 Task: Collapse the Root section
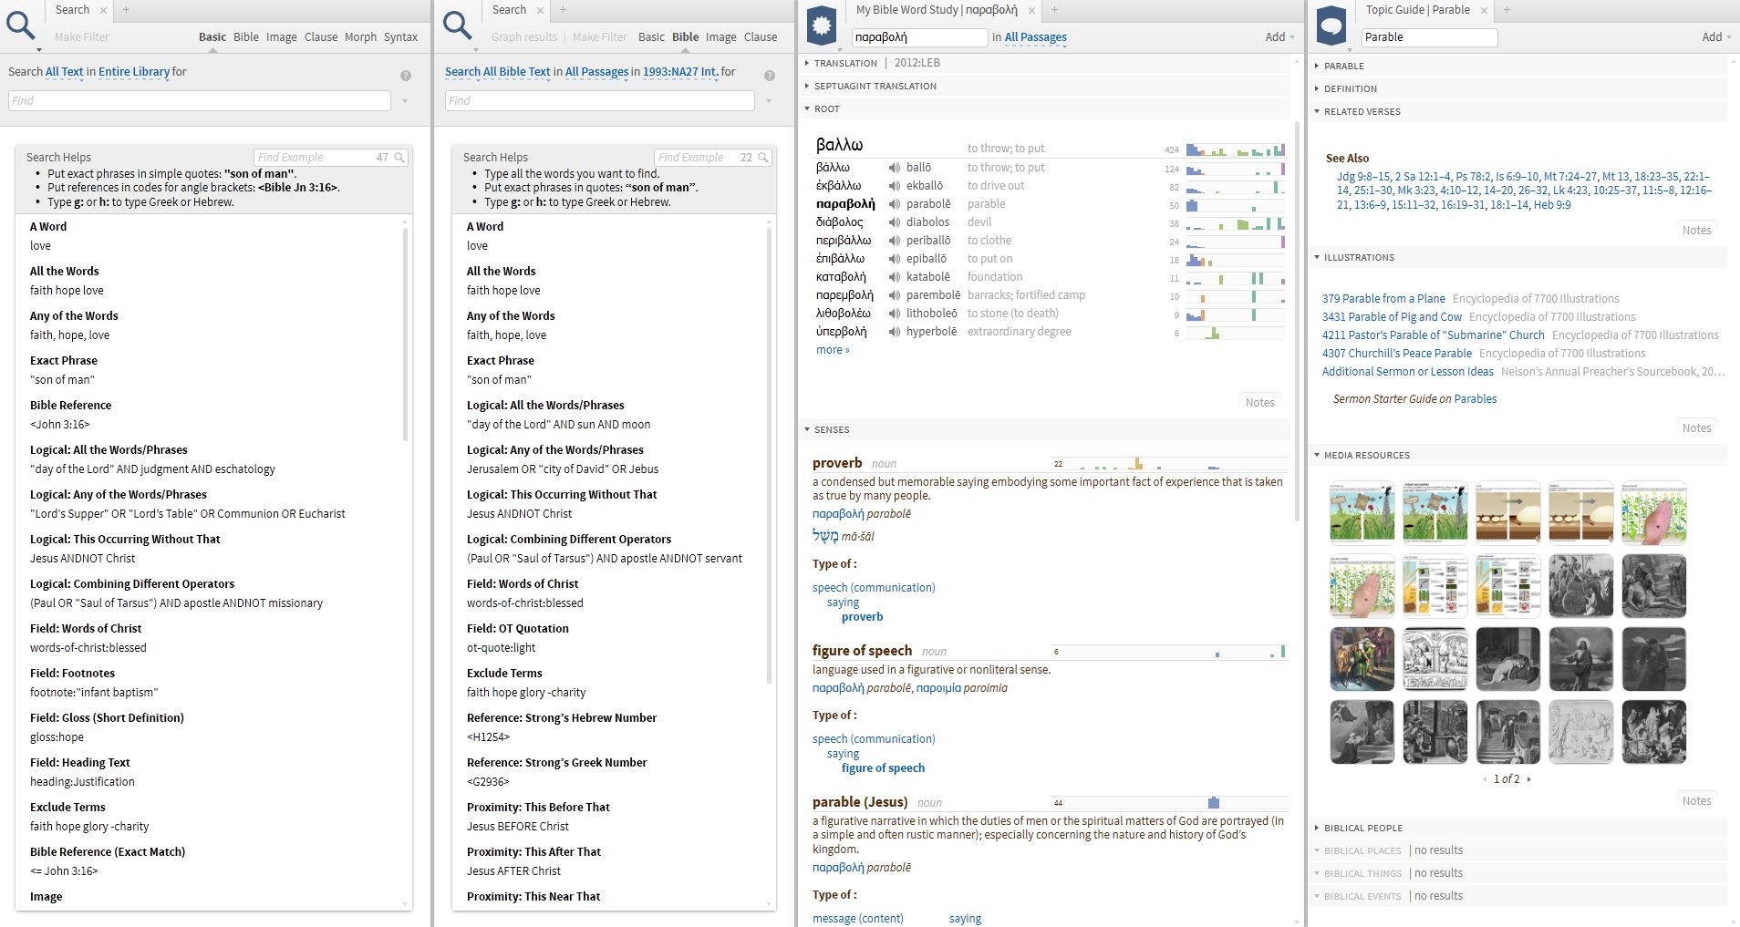point(807,108)
